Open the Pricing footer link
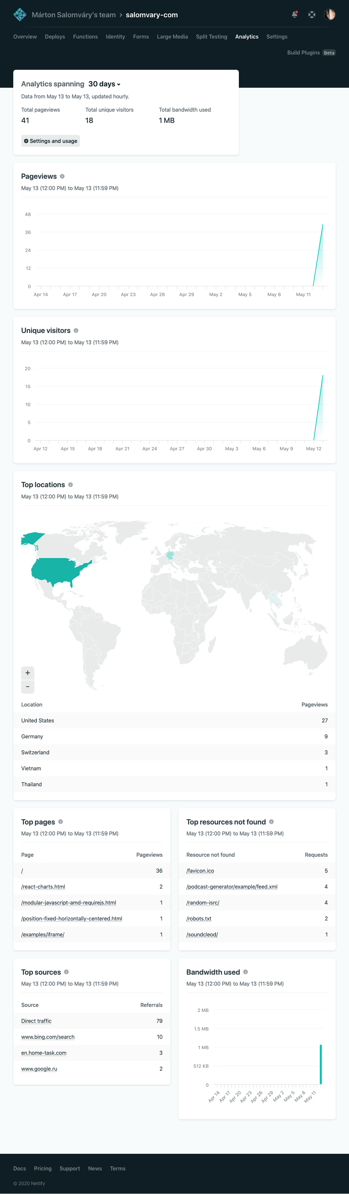Image resolution: width=349 pixels, height=1194 pixels. coord(42,1168)
